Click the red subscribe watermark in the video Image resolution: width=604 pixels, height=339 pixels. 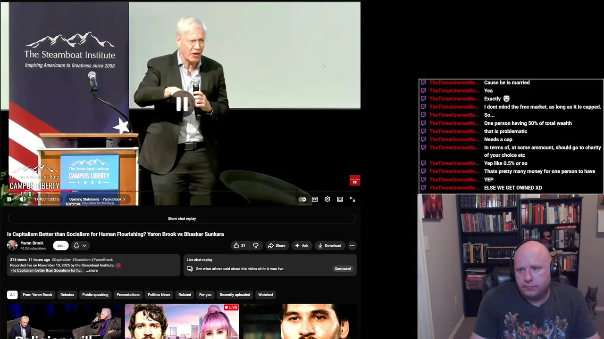coord(355,181)
